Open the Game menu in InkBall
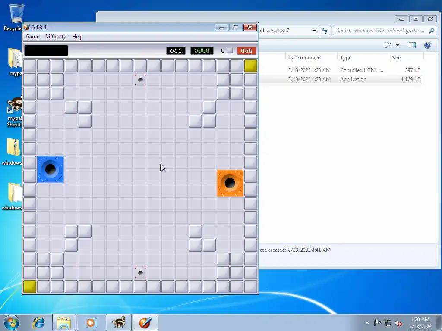Screen dimensions: 442x331 tap(32, 37)
